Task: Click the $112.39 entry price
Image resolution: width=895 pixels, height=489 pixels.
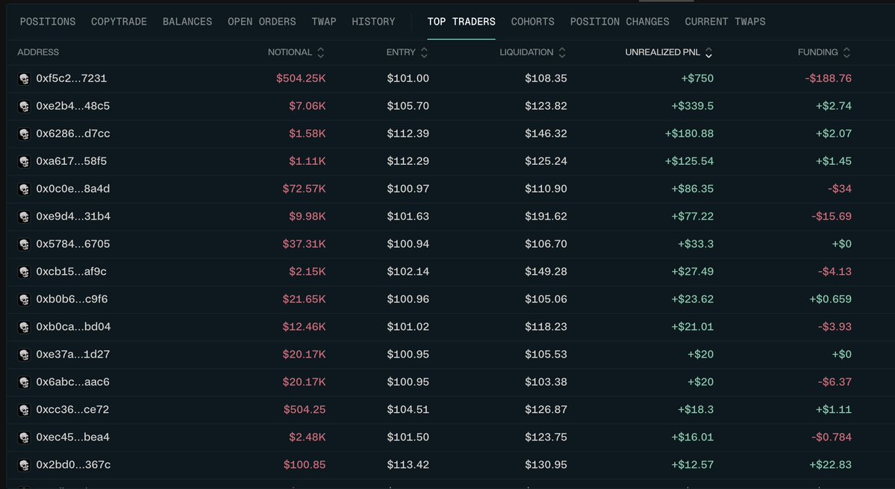Action: pyautogui.click(x=408, y=134)
